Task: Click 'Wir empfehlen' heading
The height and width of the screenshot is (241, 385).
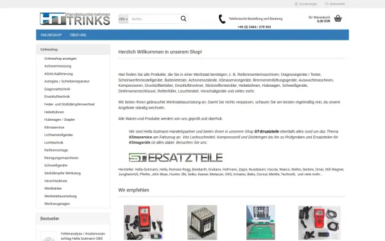Action: [x=133, y=190]
